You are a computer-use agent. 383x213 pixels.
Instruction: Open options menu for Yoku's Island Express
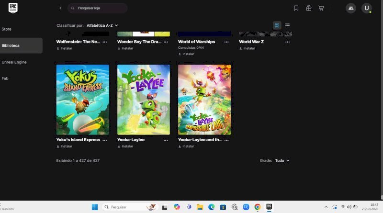105,140
